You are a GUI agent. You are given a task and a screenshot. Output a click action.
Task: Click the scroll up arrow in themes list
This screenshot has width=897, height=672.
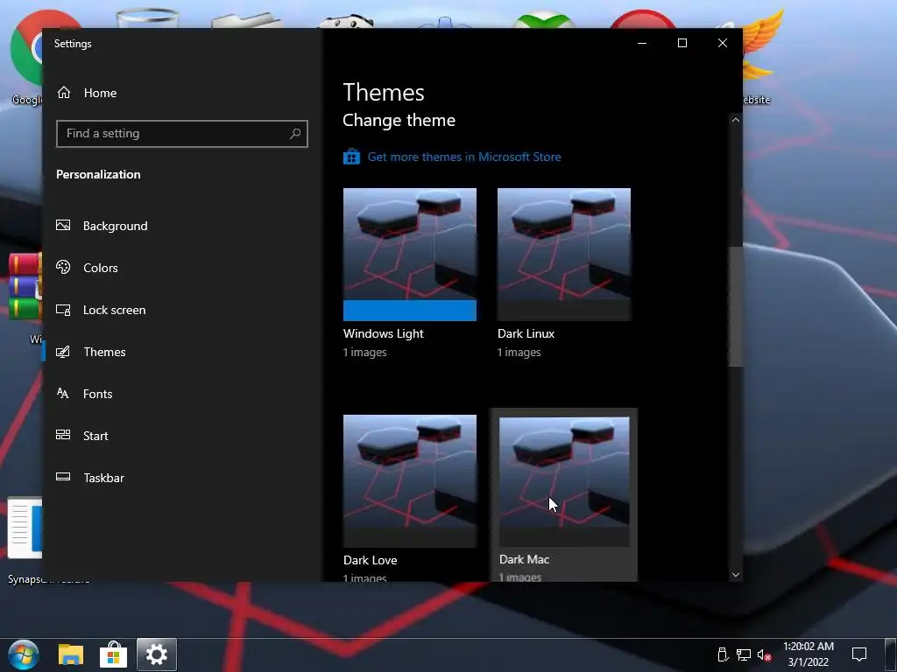click(x=736, y=120)
